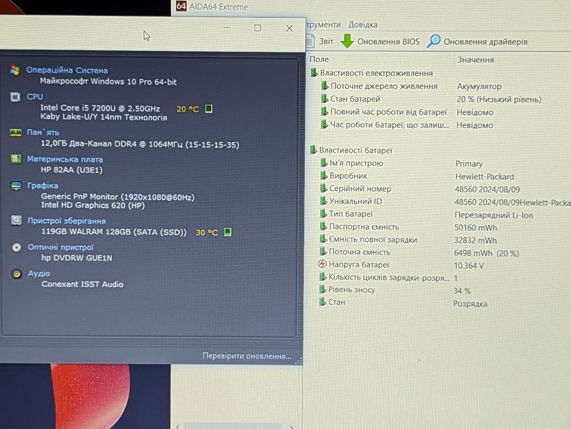The width and height of the screenshot is (571, 429).
Task: Maximize the Speccy window
Action: click(x=257, y=28)
